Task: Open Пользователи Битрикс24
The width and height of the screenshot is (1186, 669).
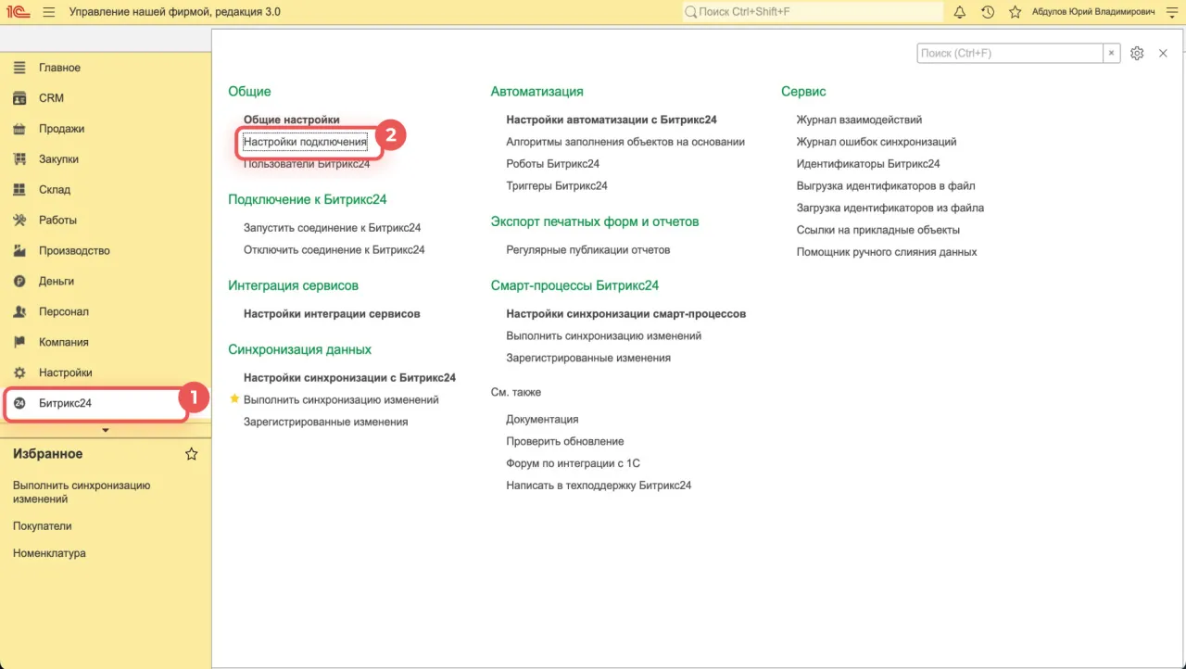Action: 307,164
